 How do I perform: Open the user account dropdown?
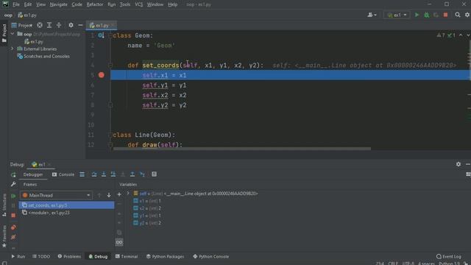coord(372,15)
